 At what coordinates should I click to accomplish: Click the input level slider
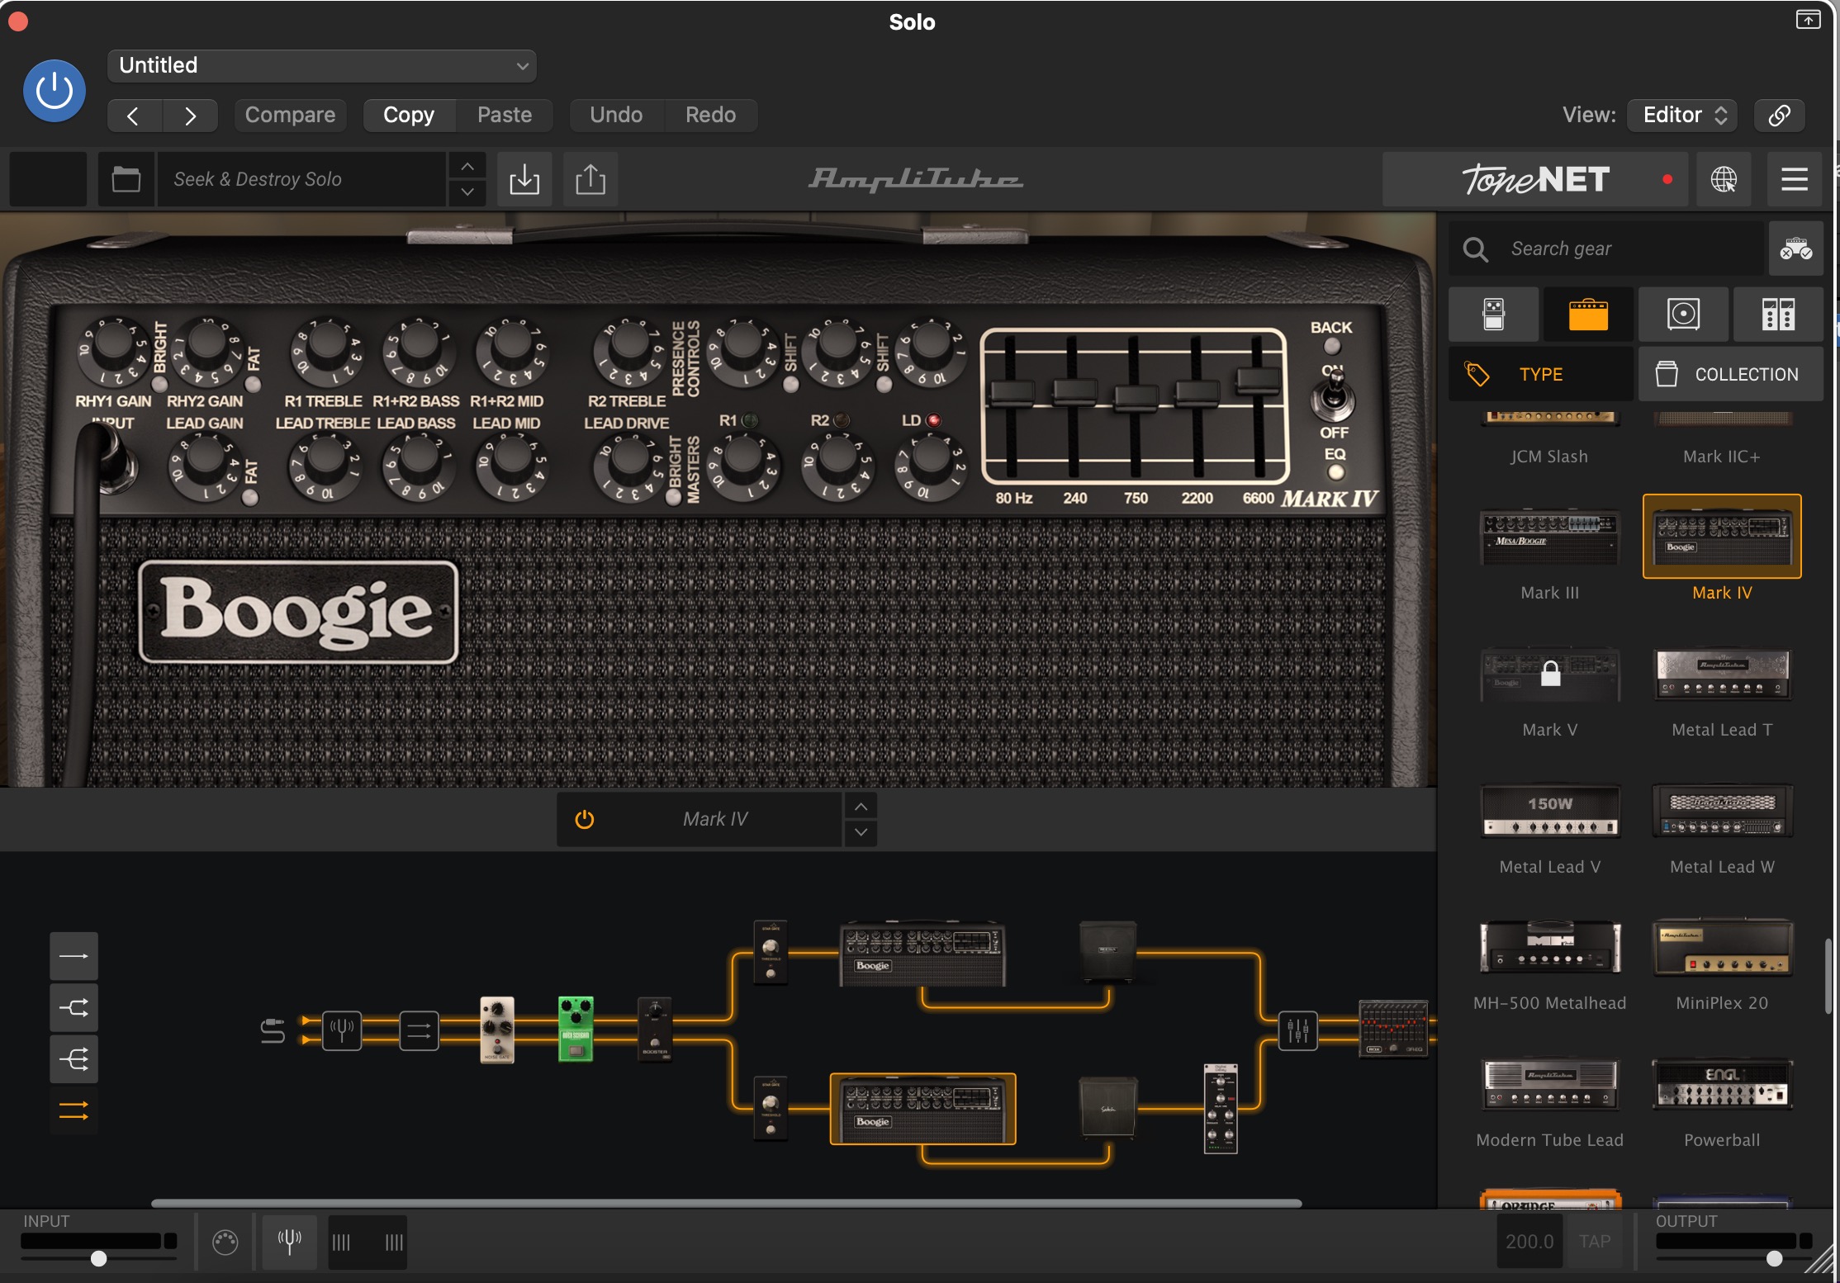pyautogui.click(x=98, y=1259)
